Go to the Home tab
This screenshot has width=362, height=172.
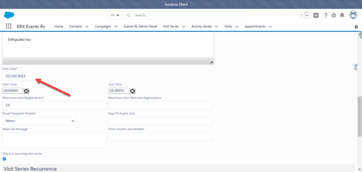[x=59, y=27]
